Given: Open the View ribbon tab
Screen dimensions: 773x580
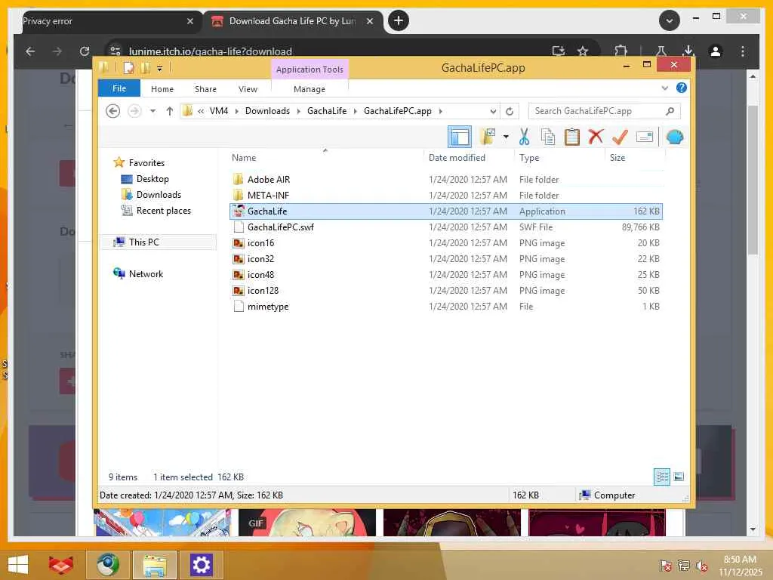Looking at the screenshot, I should click(248, 89).
